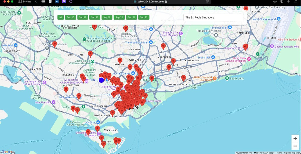Zoom out with the minus button
The height and width of the screenshot is (154, 301).
click(295, 146)
